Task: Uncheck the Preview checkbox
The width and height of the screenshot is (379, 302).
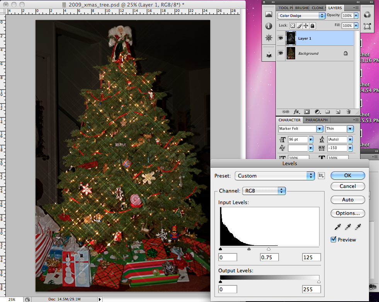Action: pyautogui.click(x=333, y=239)
